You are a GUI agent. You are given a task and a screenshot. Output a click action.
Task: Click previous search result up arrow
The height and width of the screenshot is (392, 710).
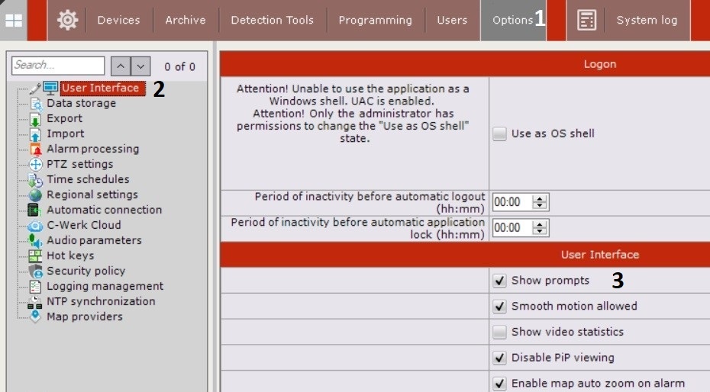[121, 66]
